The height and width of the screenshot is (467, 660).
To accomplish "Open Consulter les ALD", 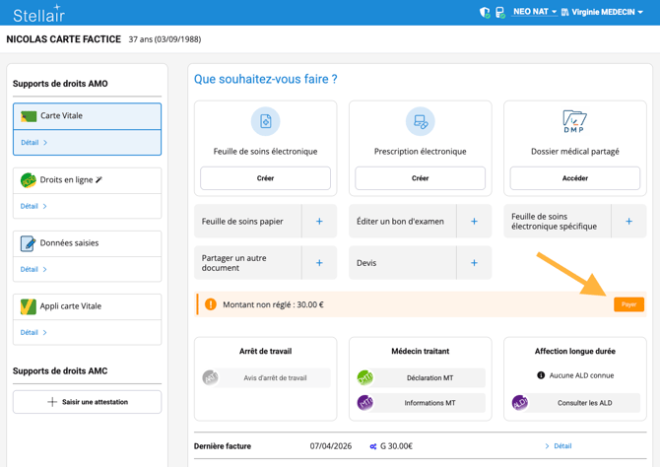I will [x=584, y=403].
